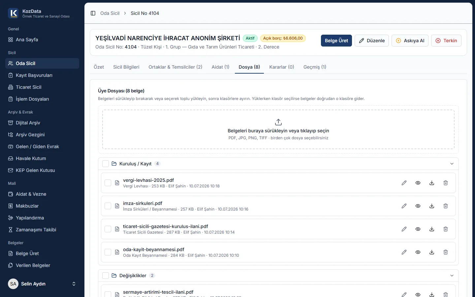Click the Düzenle button
Screen dimensions: 475x297
tap(372, 41)
